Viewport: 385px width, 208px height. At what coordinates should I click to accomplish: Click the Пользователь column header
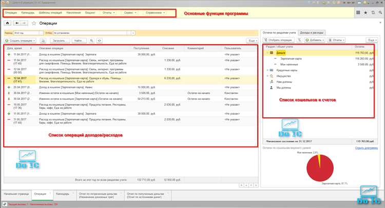click(233, 48)
